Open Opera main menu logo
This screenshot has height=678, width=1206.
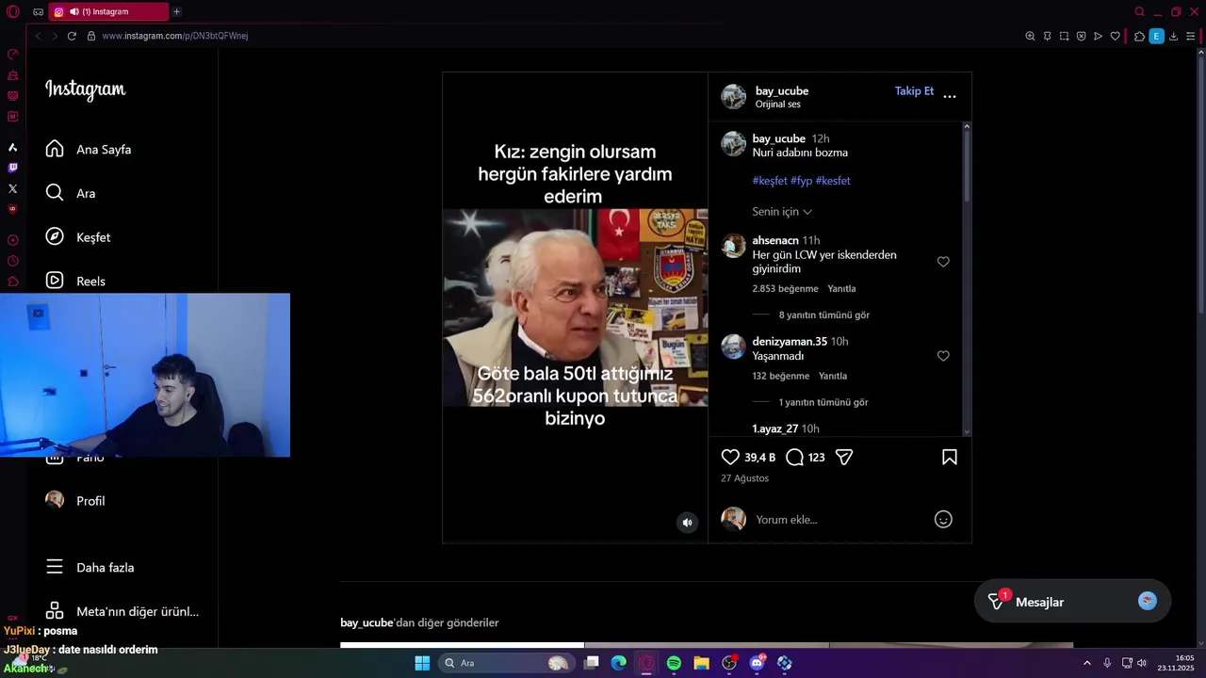pos(12,11)
